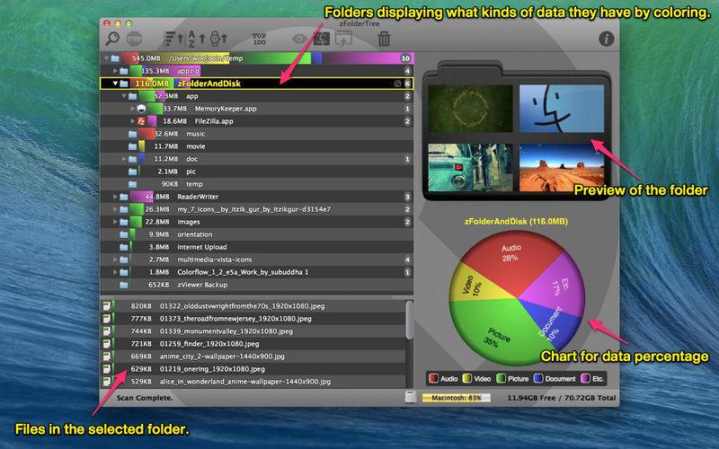Expand the images folder

click(x=115, y=222)
